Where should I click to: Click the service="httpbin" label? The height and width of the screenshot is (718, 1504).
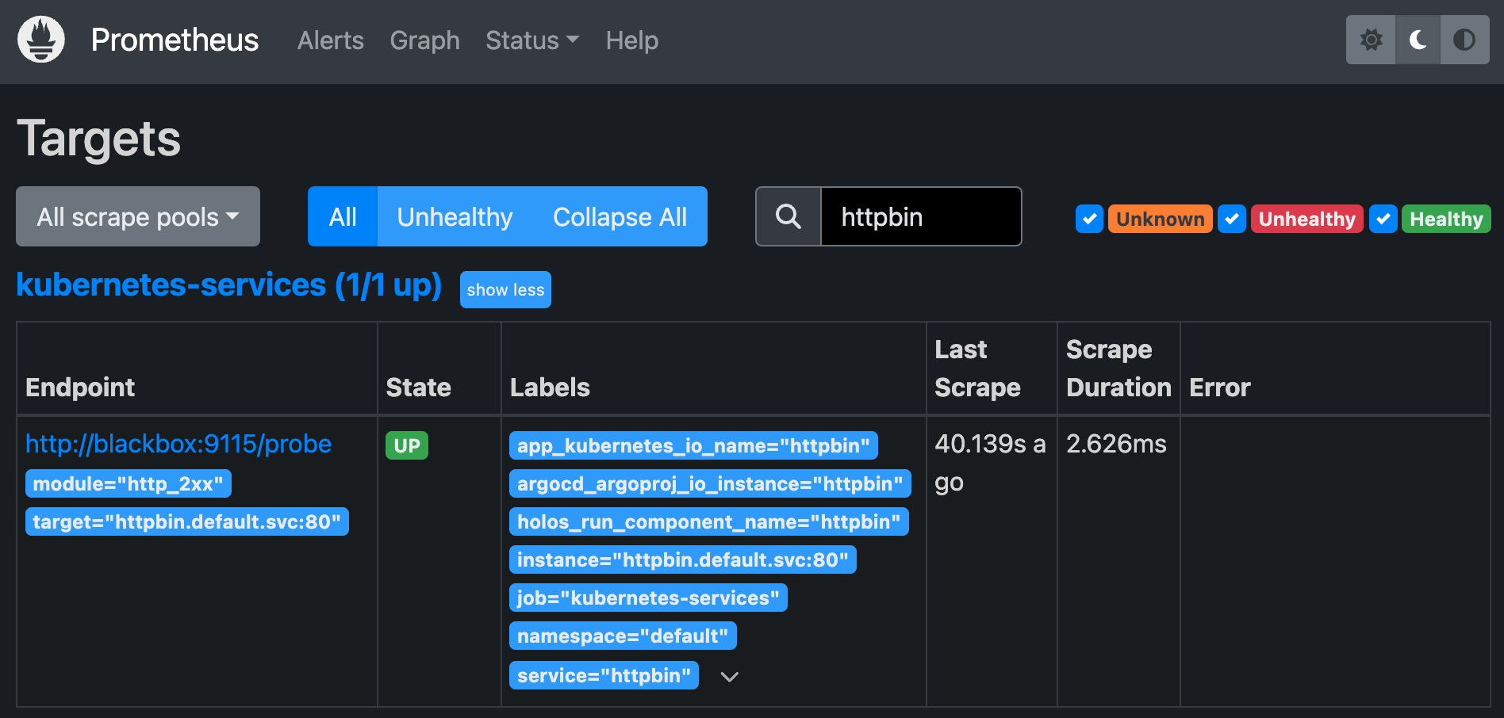coord(604,675)
